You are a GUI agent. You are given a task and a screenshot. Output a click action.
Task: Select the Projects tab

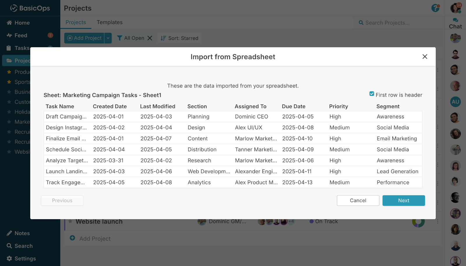(x=75, y=22)
